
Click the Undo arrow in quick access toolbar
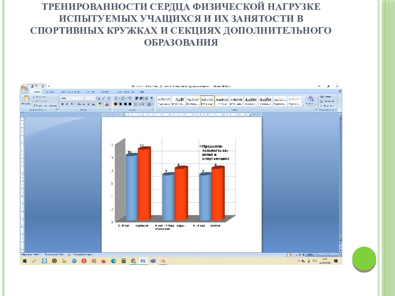click(x=36, y=86)
